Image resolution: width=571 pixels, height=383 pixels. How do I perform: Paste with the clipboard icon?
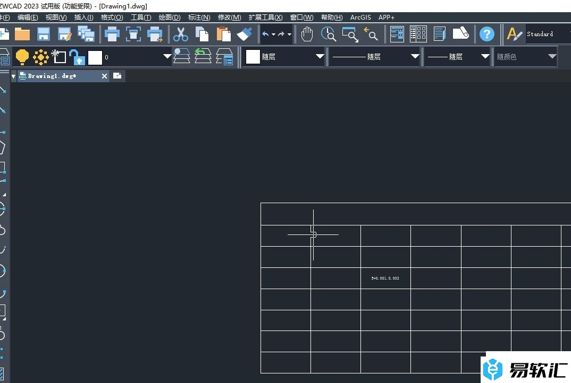pos(224,34)
